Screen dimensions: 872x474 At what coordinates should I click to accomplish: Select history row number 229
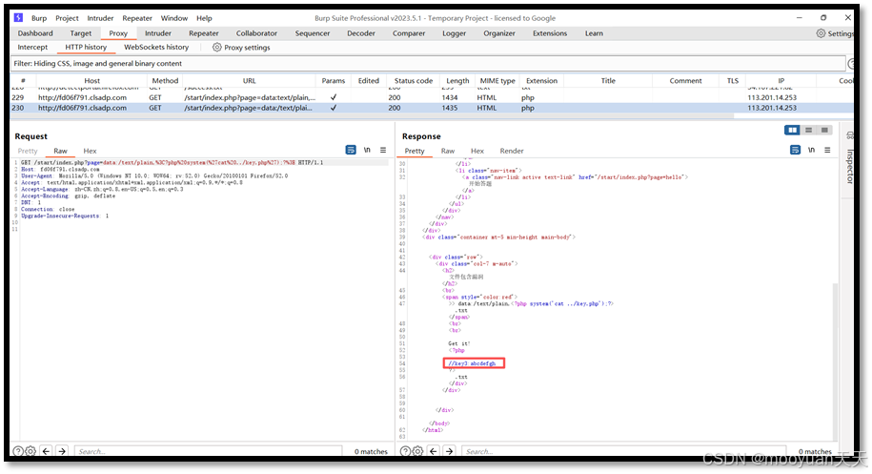(x=432, y=97)
